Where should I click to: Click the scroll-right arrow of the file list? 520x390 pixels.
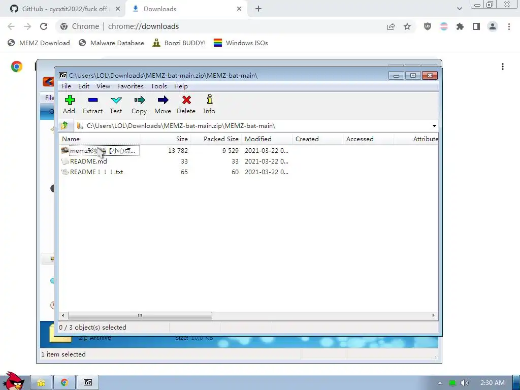433,315
